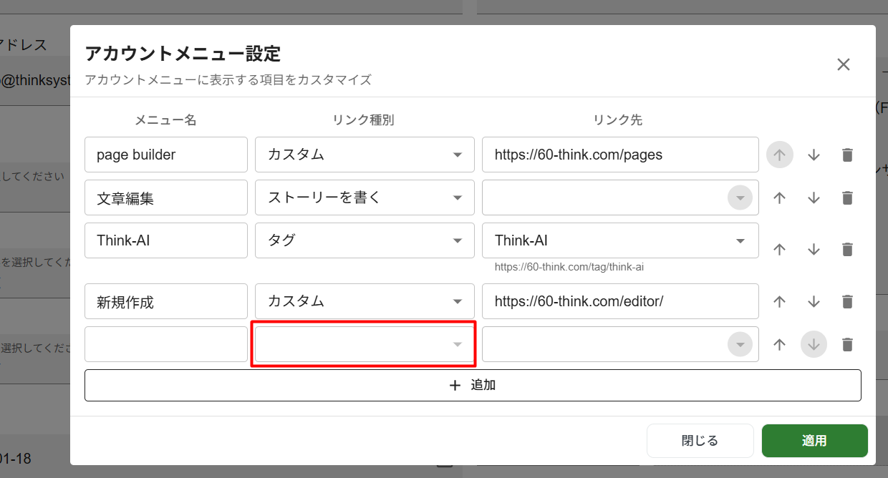
Task: Open the タグ link type dropdown
Action: (365, 240)
